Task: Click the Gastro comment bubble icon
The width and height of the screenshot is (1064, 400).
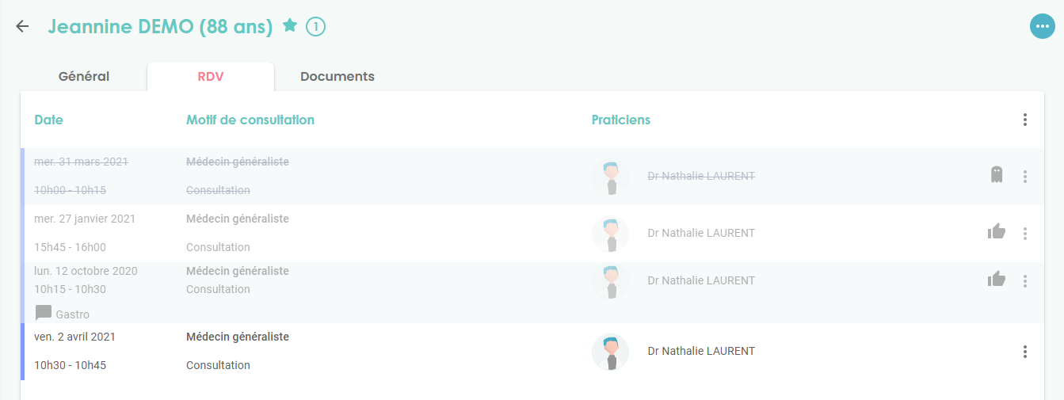Action: 44,313
